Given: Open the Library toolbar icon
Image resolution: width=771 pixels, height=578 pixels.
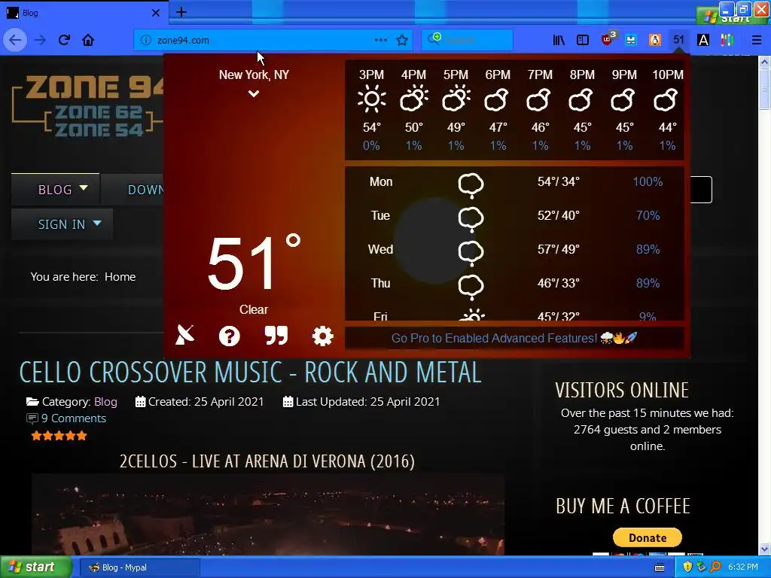Looking at the screenshot, I should 559,41.
